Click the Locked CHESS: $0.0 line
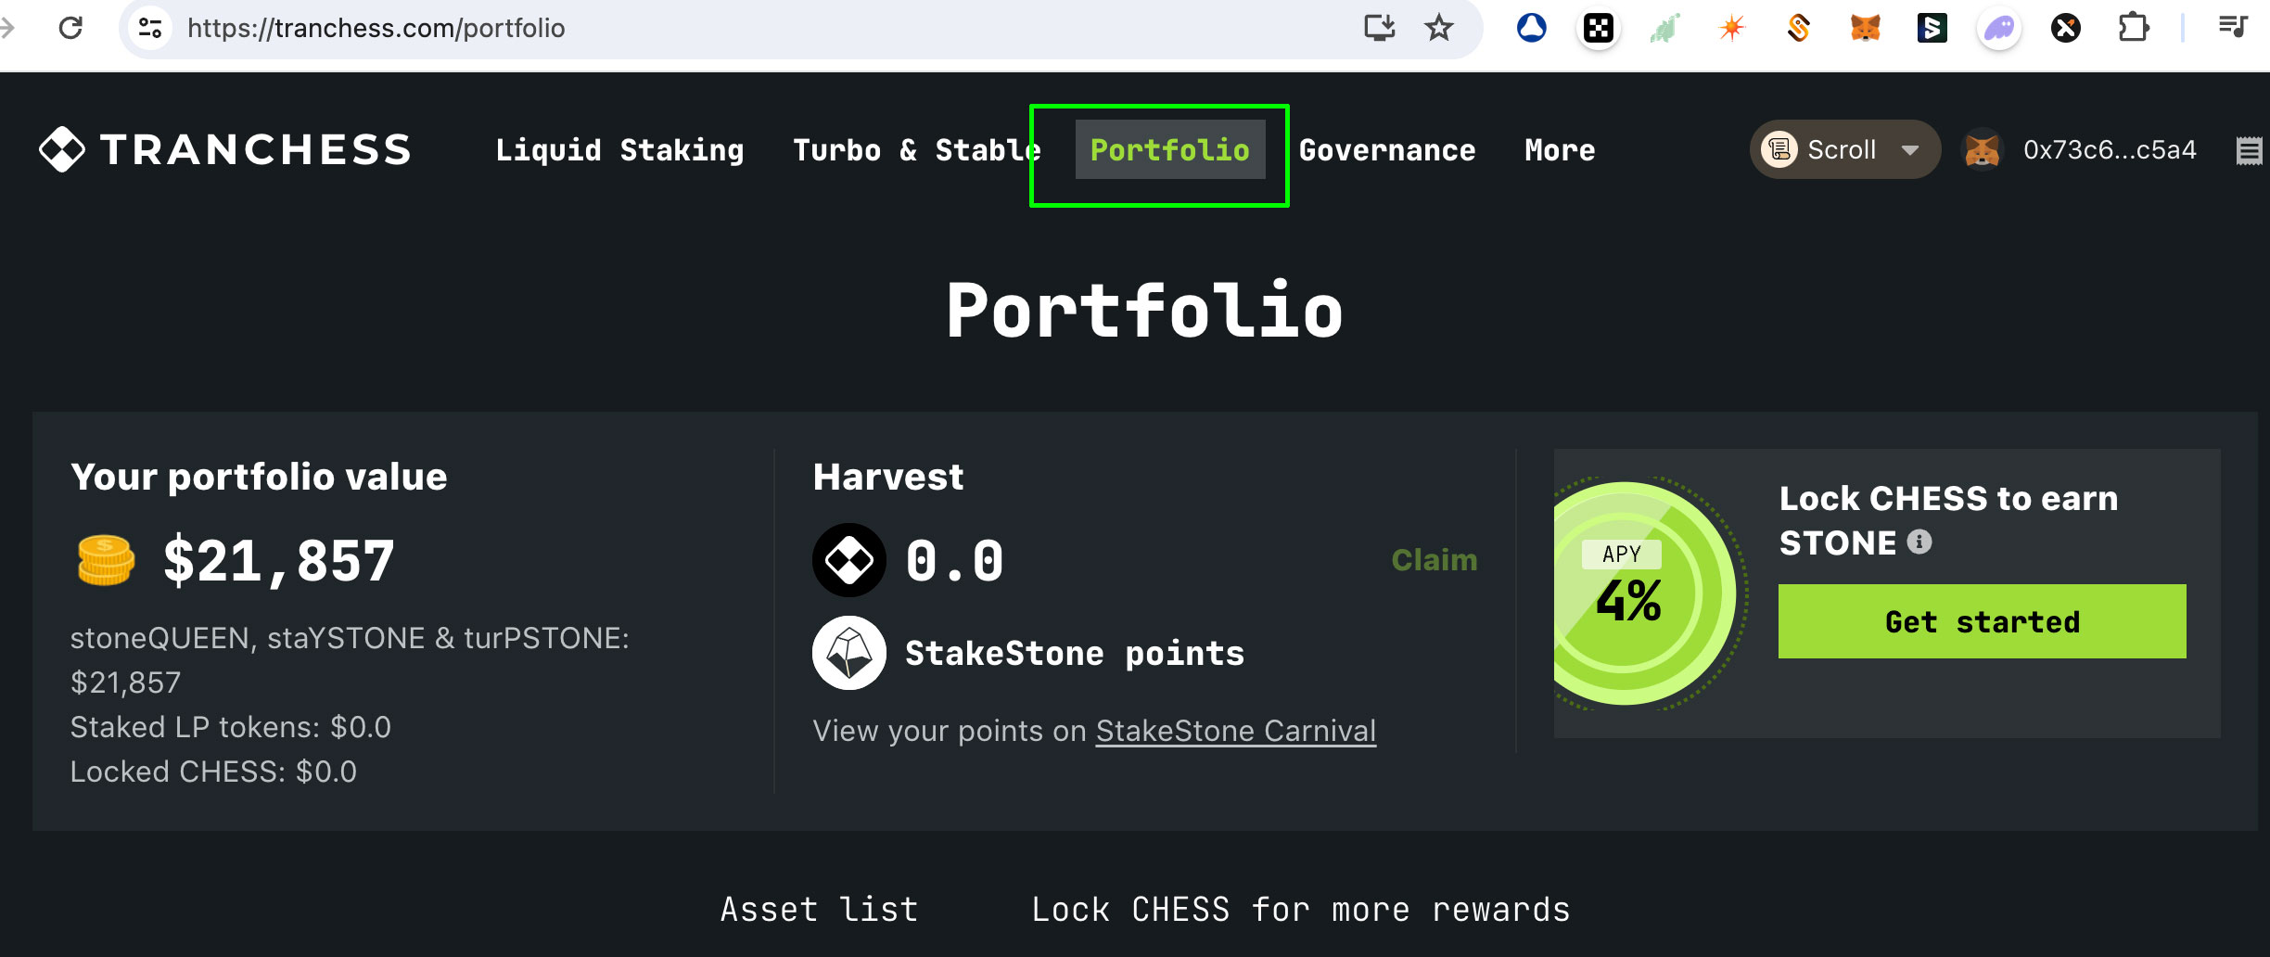Image resolution: width=2270 pixels, height=957 pixels. 214,772
